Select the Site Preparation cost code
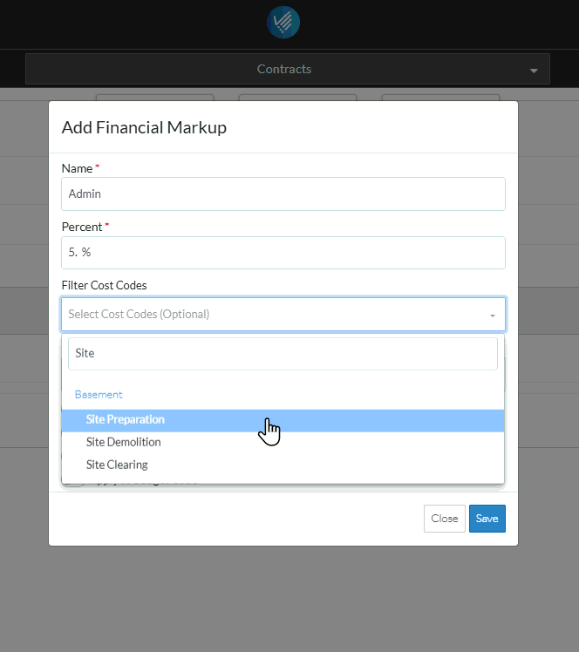The height and width of the screenshot is (652, 579). pos(126,419)
